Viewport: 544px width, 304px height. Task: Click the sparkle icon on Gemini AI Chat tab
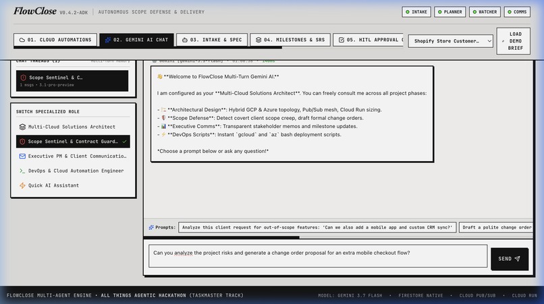(108, 40)
